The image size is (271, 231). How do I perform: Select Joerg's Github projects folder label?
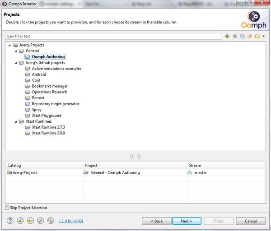click(x=45, y=63)
